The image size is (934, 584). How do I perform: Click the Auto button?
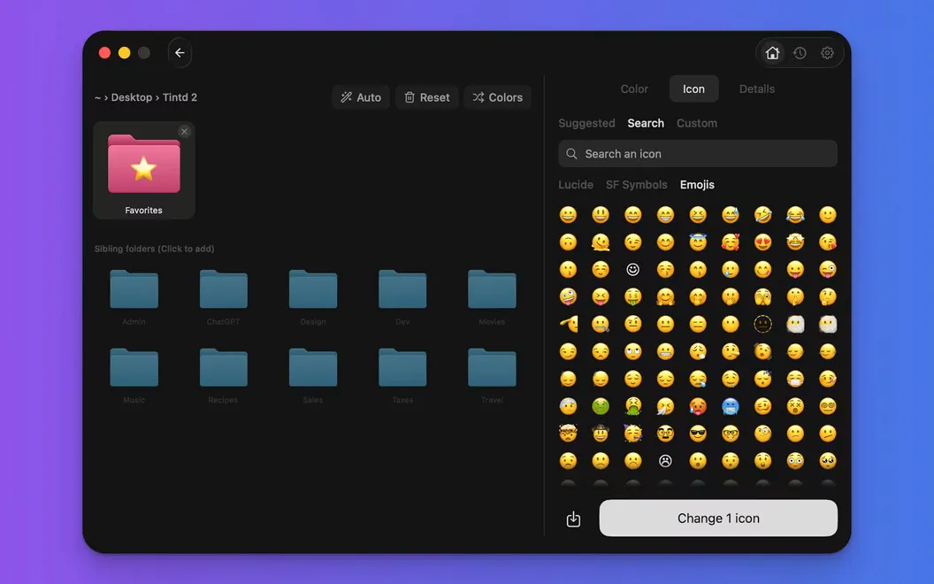click(x=360, y=97)
